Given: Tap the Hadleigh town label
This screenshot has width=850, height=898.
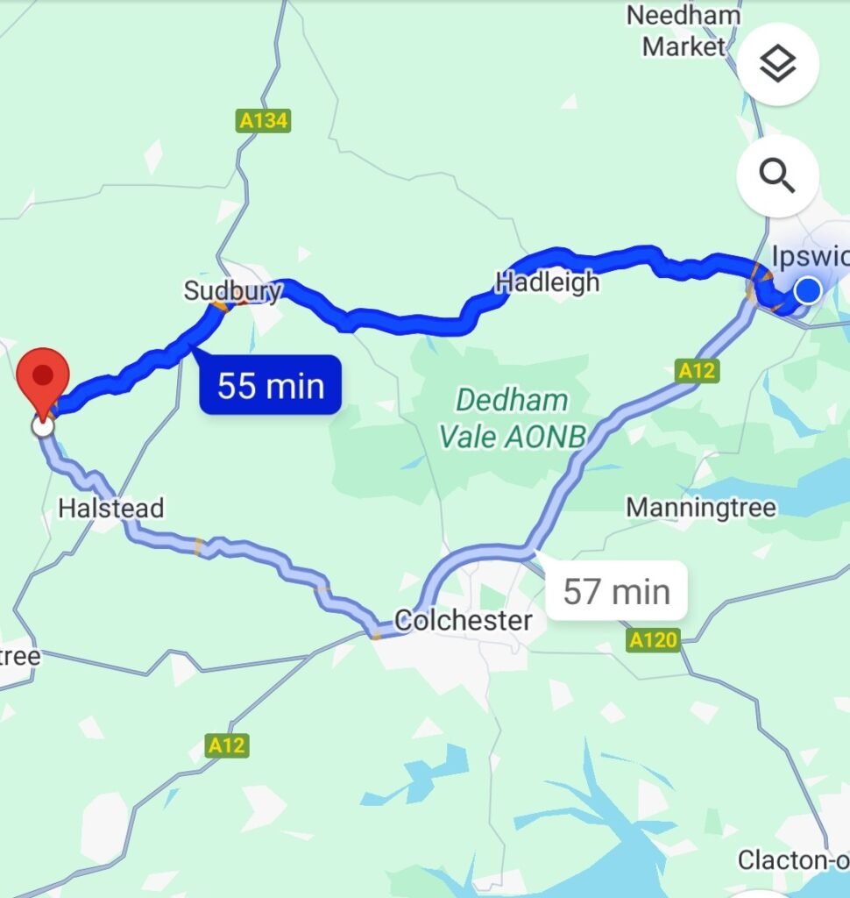Looking at the screenshot, I should [x=548, y=282].
